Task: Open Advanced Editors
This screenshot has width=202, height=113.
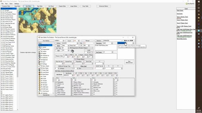Action: point(104,6)
